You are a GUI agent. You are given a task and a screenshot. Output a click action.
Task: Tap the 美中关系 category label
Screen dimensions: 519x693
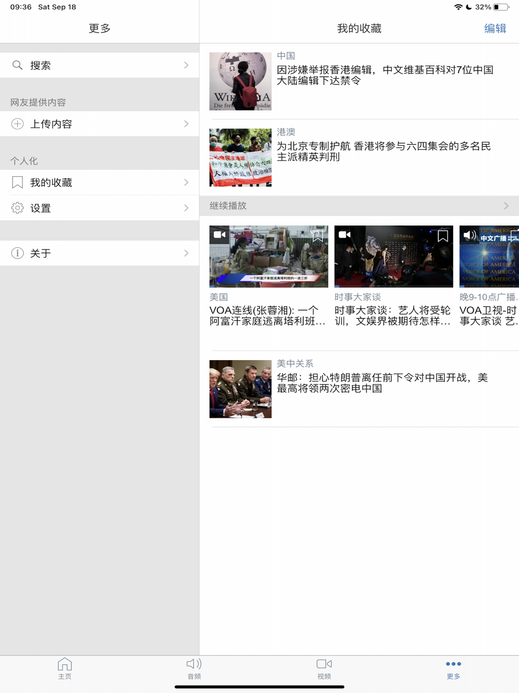click(295, 364)
